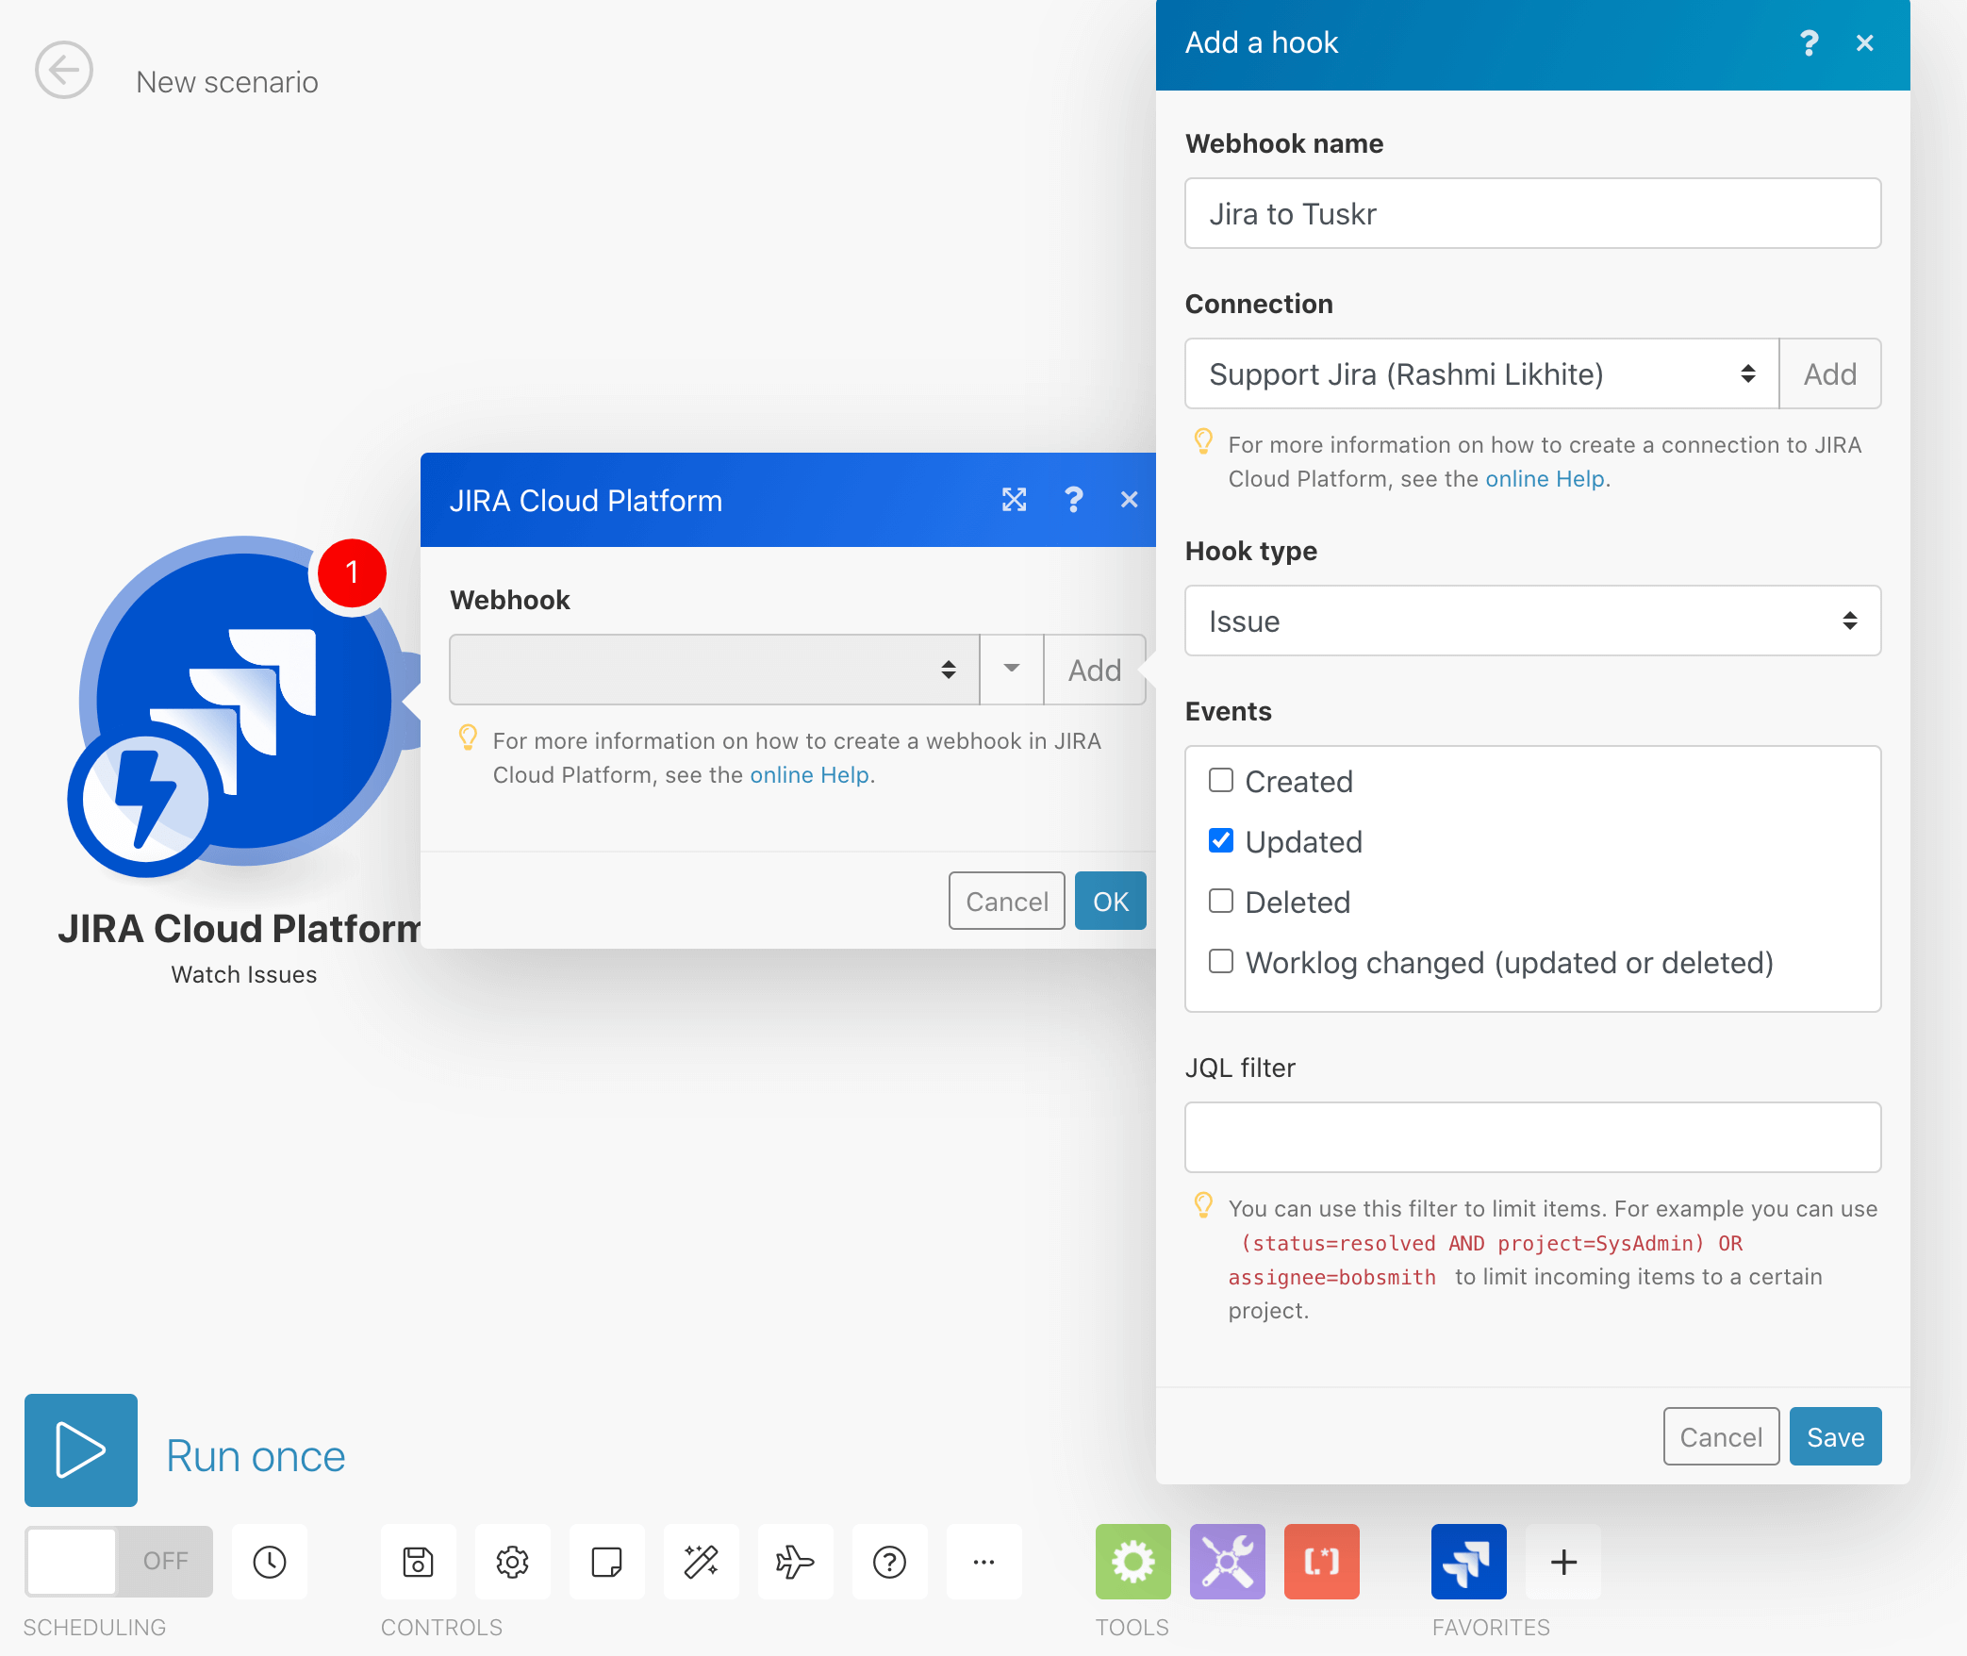The width and height of the screenshot is (1967, 1656).
Task: Click the Run once play button
Action: 81,1450
